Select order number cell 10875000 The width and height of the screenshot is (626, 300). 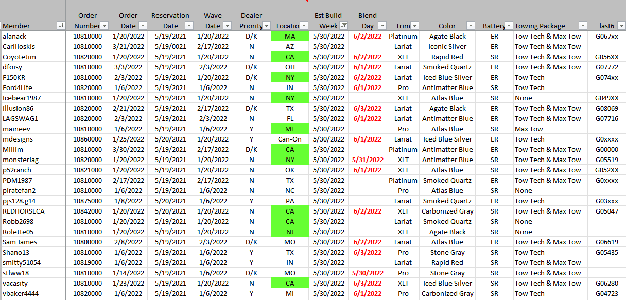pyautogui.click(x=87, y=201)
